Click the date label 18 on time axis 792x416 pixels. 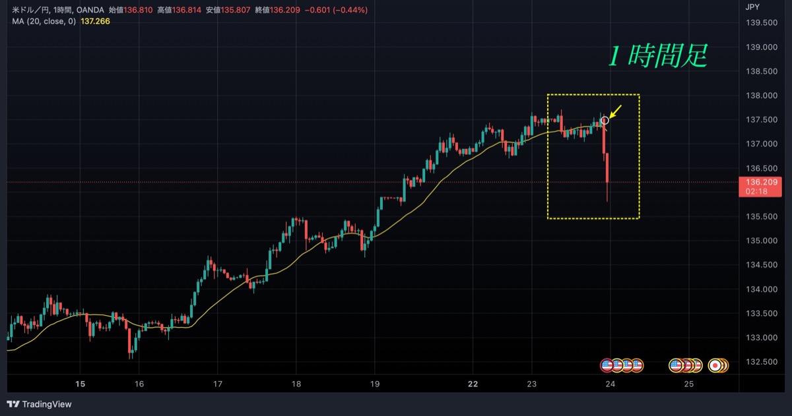296,384
